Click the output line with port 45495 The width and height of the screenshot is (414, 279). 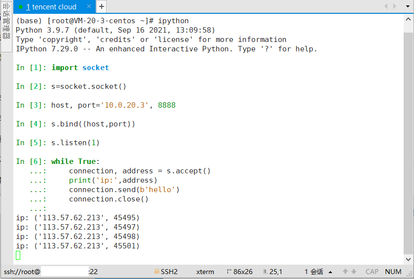click(77, 218)
